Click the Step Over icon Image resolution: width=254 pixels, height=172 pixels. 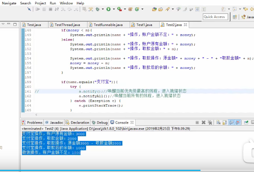[70, 9]
